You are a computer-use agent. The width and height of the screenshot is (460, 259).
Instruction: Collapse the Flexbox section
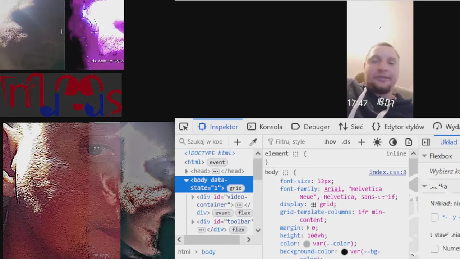[424, 156]
